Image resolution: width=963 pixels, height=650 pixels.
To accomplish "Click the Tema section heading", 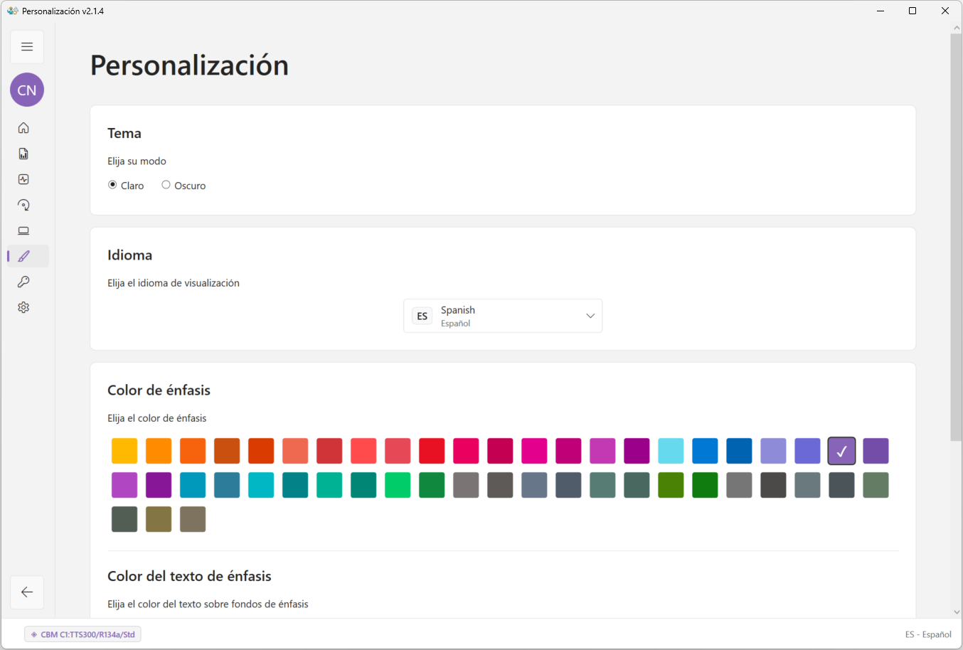I will (124, 134).
